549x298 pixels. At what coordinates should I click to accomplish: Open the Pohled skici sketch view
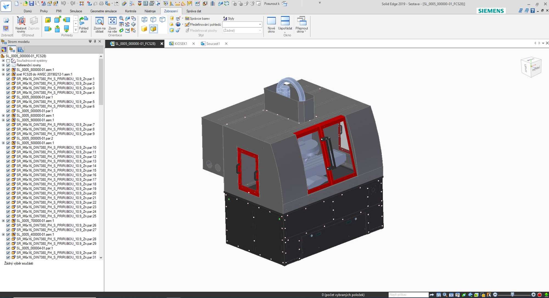coord(83,25)
